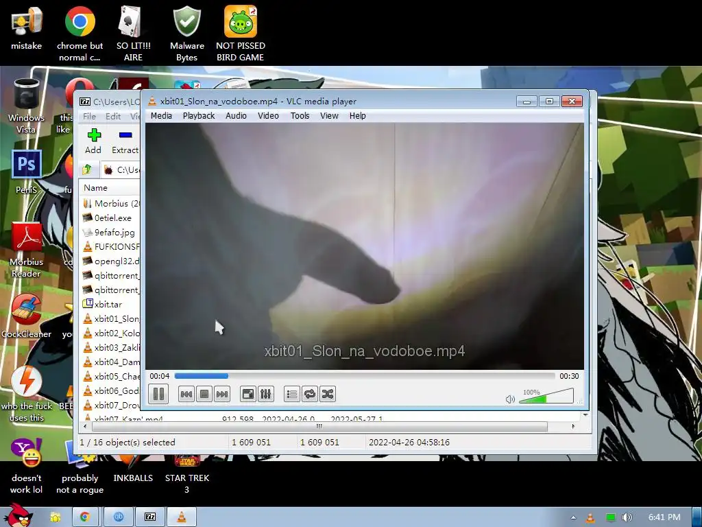The image size is (702, 527).
Task: Select xbit02_Kolo file in 7-Zip list
Action: coord(111,333)
